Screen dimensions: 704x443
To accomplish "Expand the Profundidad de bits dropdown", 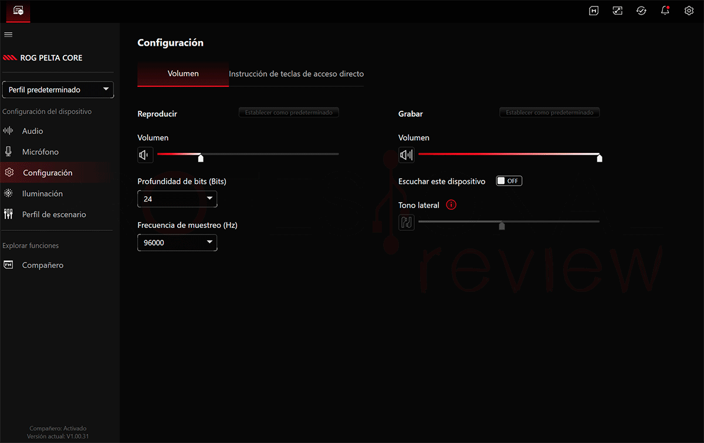I will coord(177,199).
